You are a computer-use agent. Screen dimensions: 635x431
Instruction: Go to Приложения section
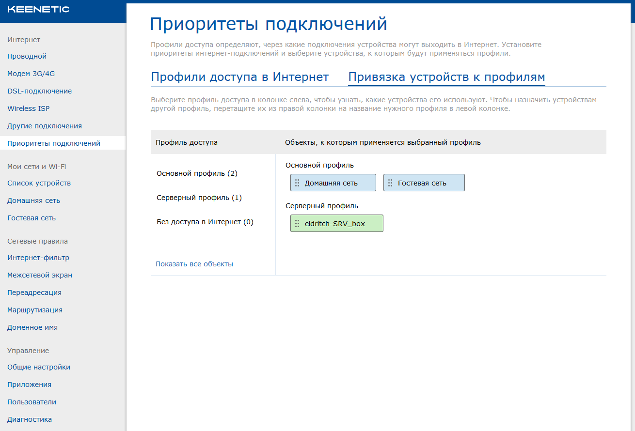coord(29,385)
